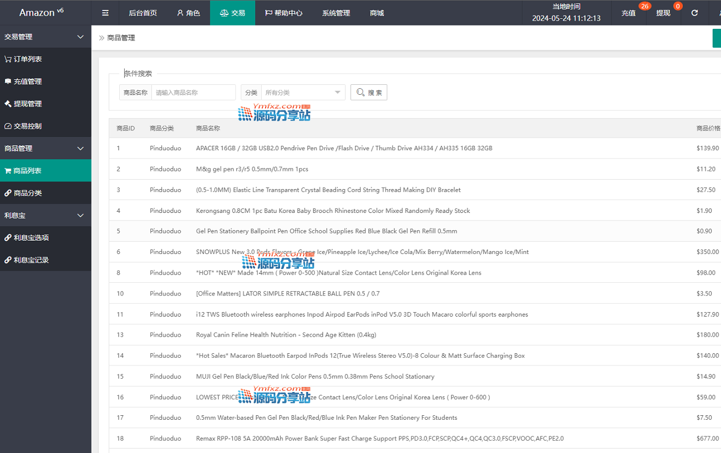Open 提现 notifications with badge 0
The image size is (721, 453).
click(663, 13)
